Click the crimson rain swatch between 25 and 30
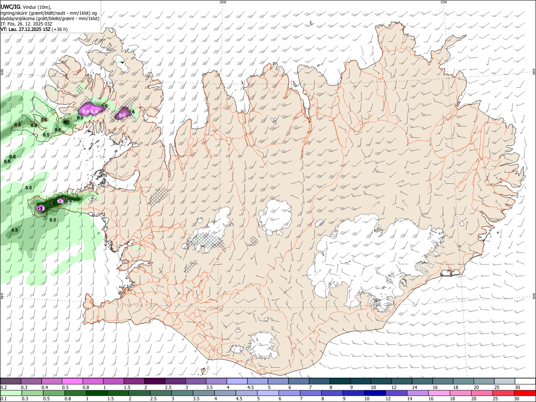 pyautogui.click(x=503, y=393)
